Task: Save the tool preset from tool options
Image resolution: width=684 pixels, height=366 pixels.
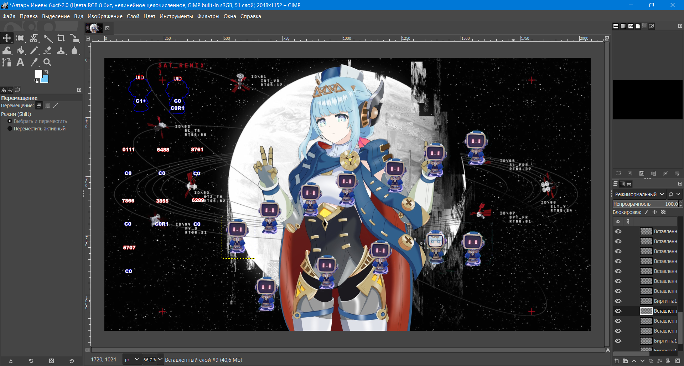Action: coord(11,361)
